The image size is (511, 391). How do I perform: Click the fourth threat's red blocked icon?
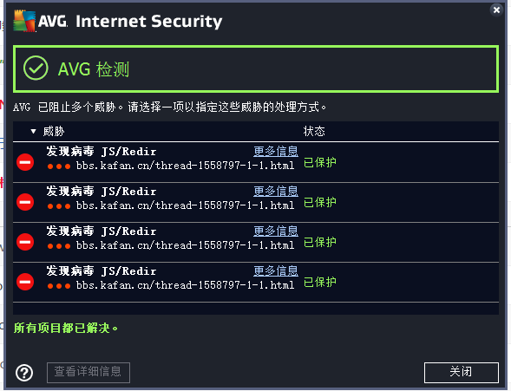25,282
